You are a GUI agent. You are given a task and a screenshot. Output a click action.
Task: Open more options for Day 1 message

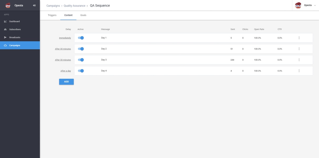point(299,38)
